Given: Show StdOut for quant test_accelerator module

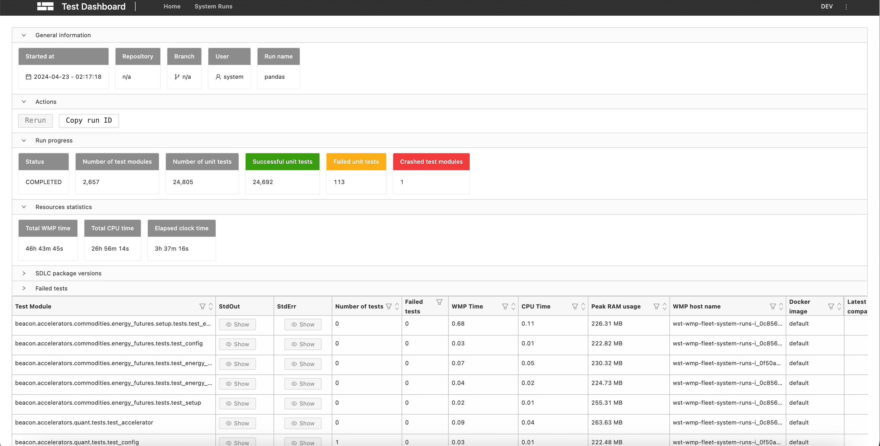Looking at the screenshot, I should click(x=237, y=423).
